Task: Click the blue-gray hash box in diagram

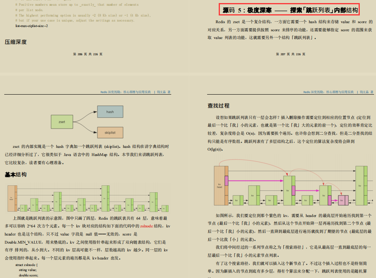Action: click(110, 112)
